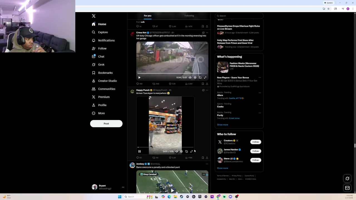356x200 pixels.
Task: Open the Home page in sidebar
Action: 99,24
